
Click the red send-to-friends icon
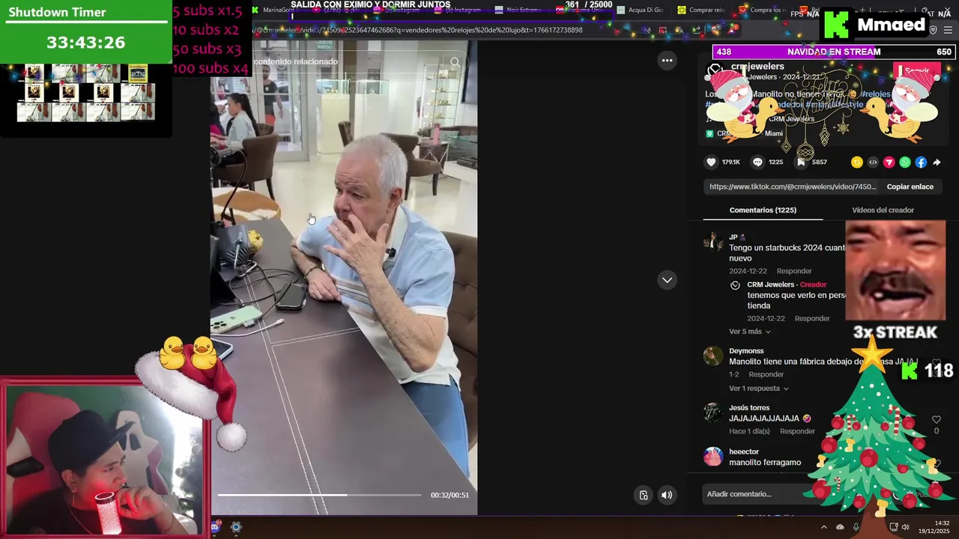[x=889, y=162]
